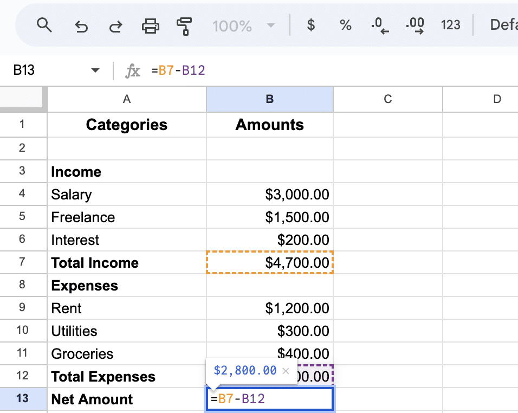Expand the name box dropdown arrow

tap(95, 70)
